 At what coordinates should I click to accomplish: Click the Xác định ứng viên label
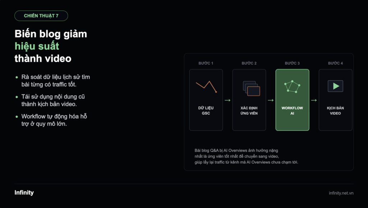pos(249,110)
